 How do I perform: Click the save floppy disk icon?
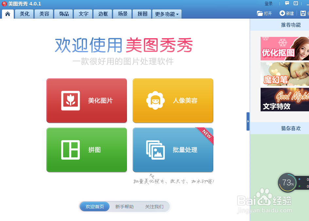click(303, 13)
